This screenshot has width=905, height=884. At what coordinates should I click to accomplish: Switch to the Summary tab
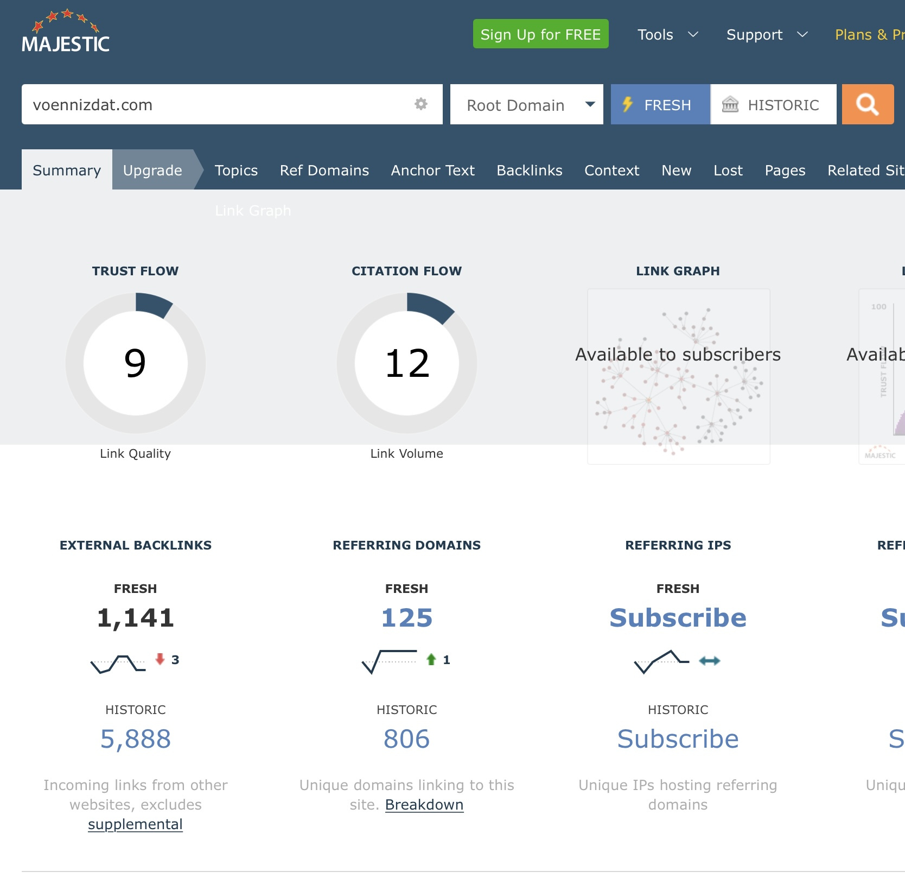click(67, 170)
